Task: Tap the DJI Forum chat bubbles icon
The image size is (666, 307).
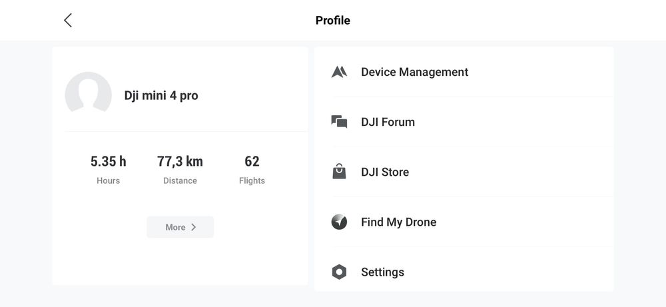Action: [x=339, y=122]
